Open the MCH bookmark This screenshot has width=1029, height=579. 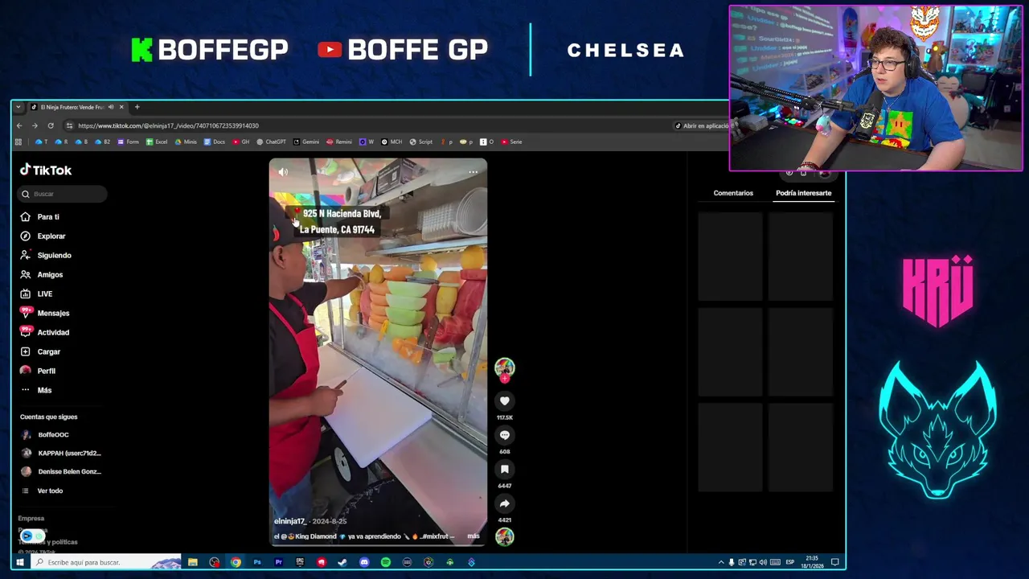pyautogui.click(x=392, y=142)
